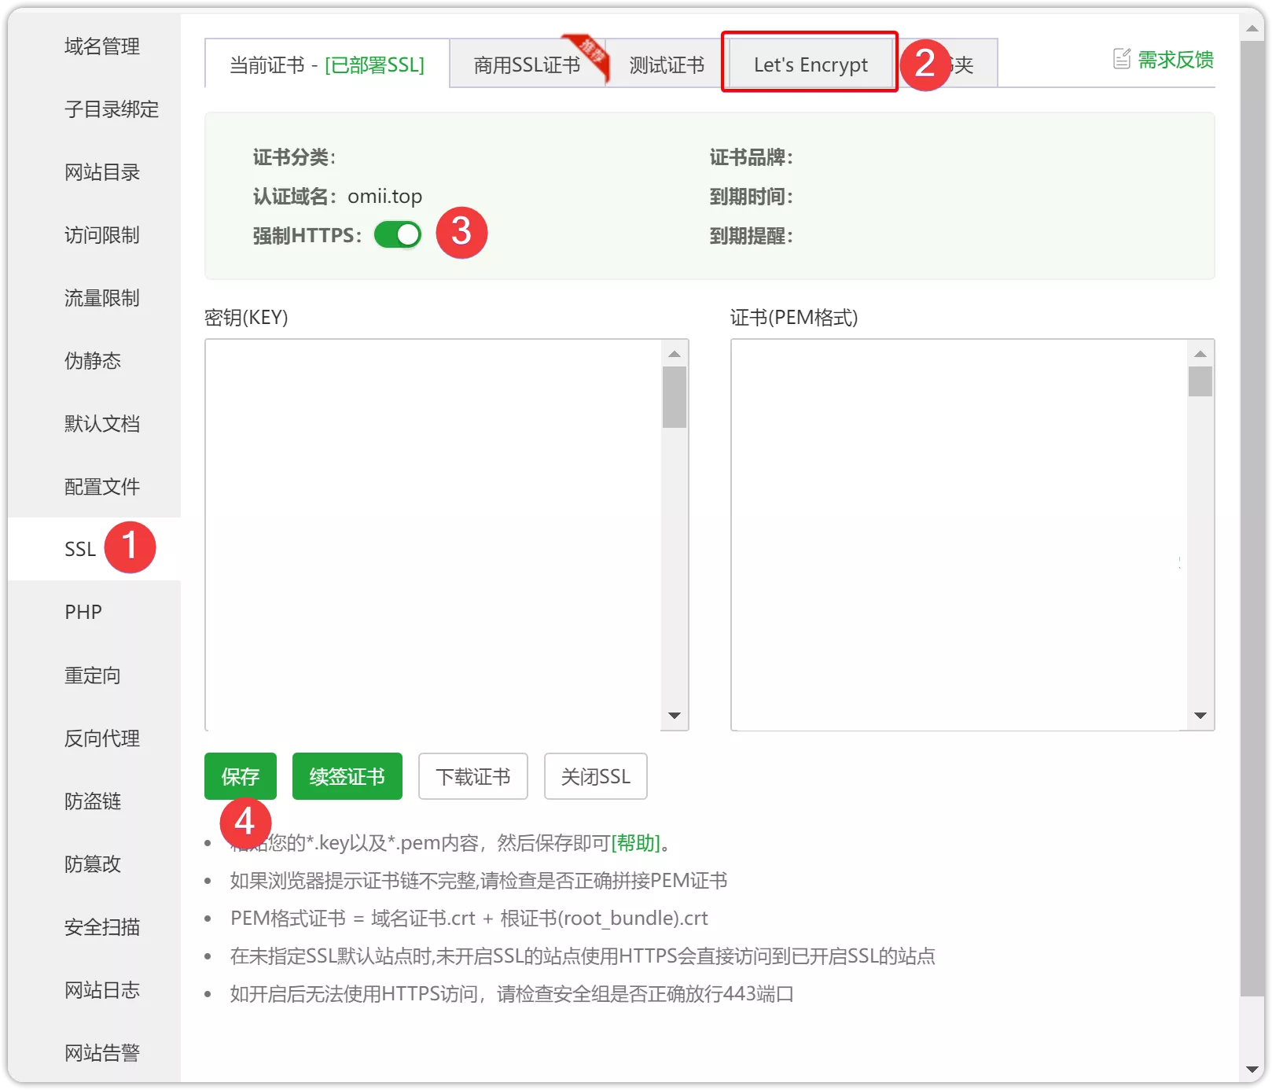Open PHP sidebar section
1272x1090 pixels.
click(x=83, y=612)
